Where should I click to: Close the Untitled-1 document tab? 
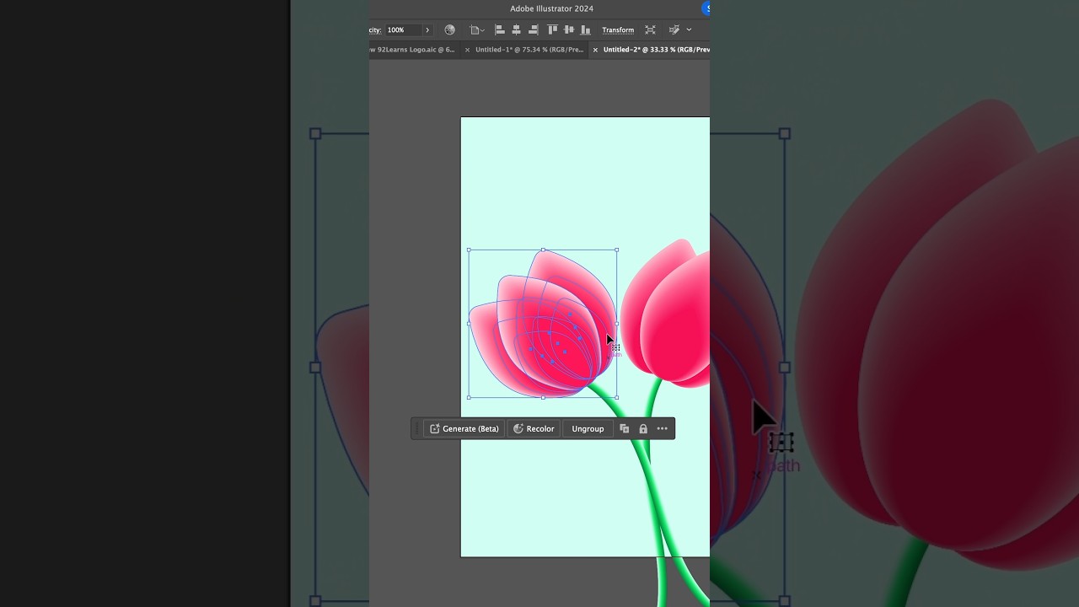(x=468, y=50)
